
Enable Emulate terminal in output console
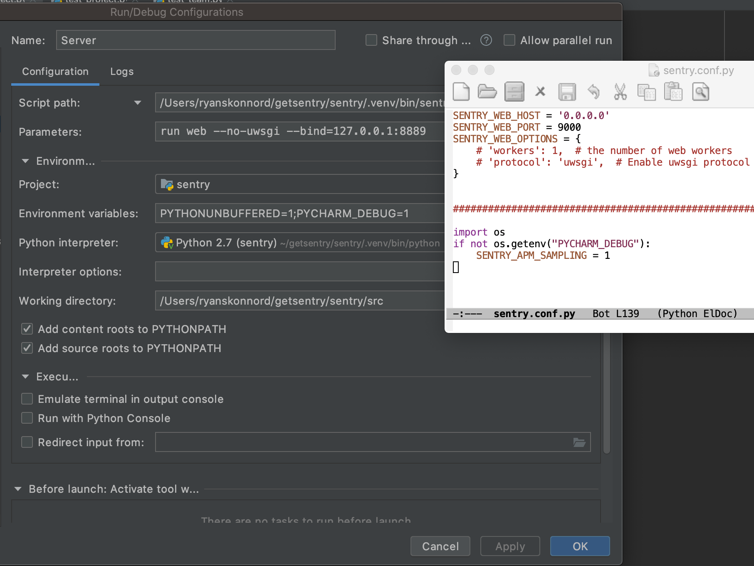coord(27,399)
